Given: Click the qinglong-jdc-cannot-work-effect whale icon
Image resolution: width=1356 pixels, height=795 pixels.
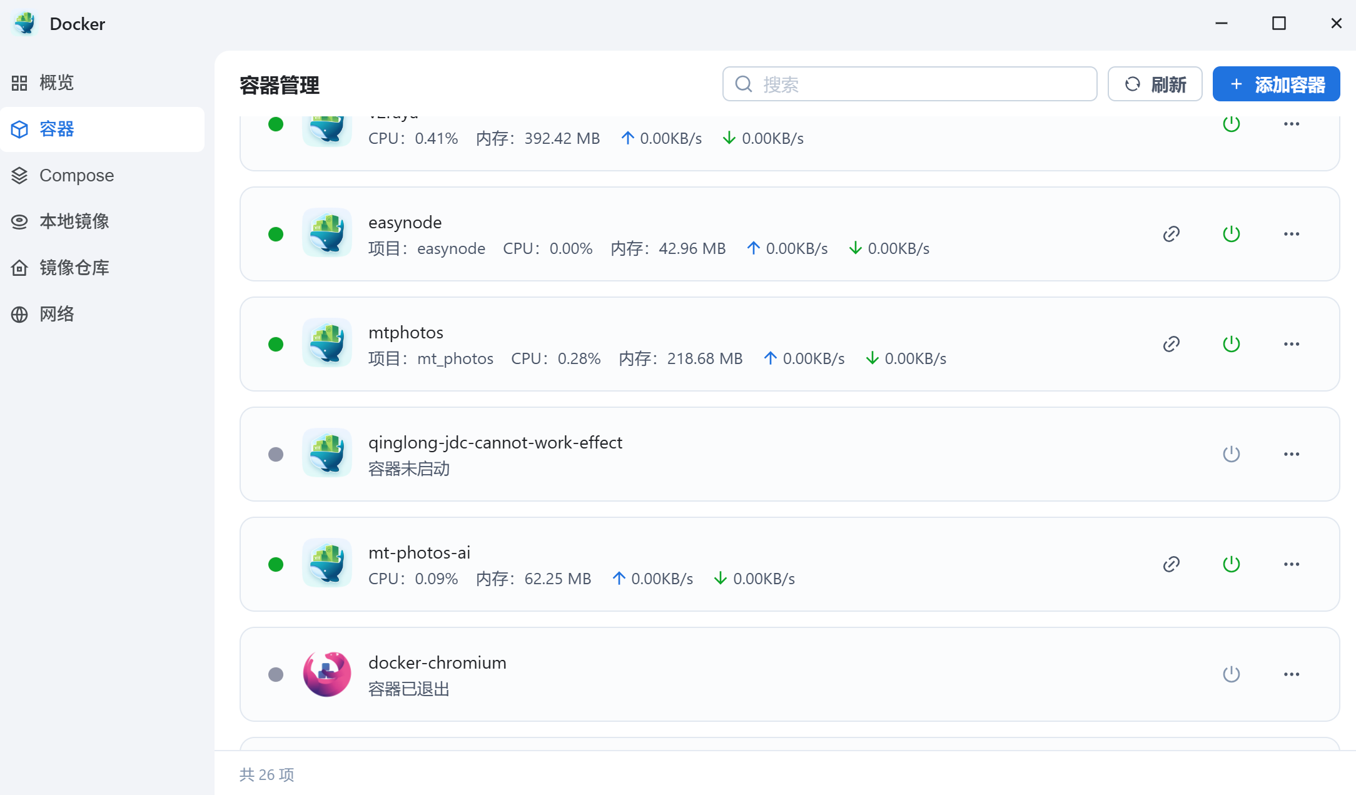Looking at the screenshot, I should coord(327,453).
